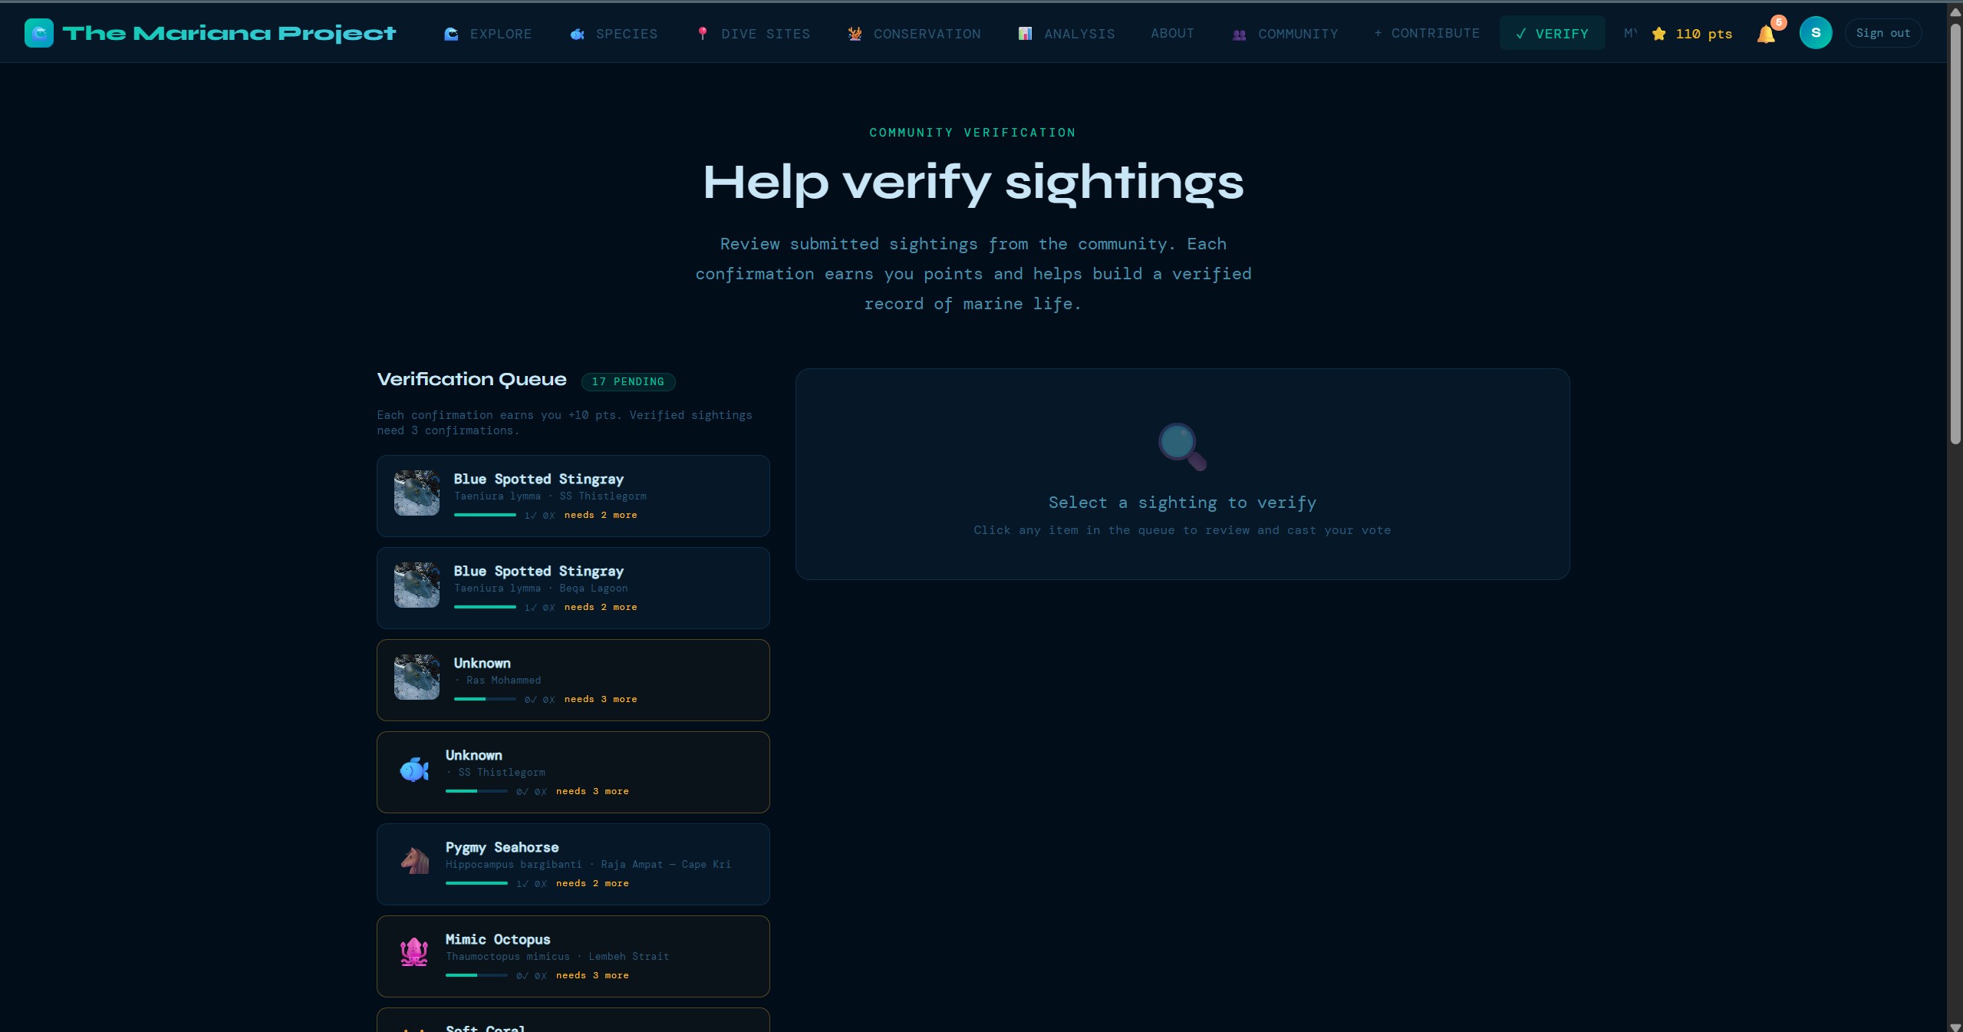Select the coral Conservation icon
The image size is (1963, 1032).
[853, 34]
